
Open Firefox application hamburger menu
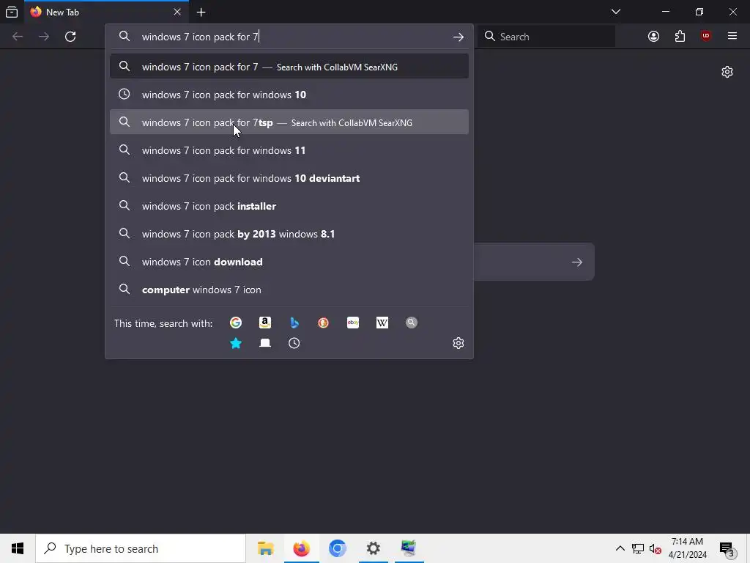(732, 37)
